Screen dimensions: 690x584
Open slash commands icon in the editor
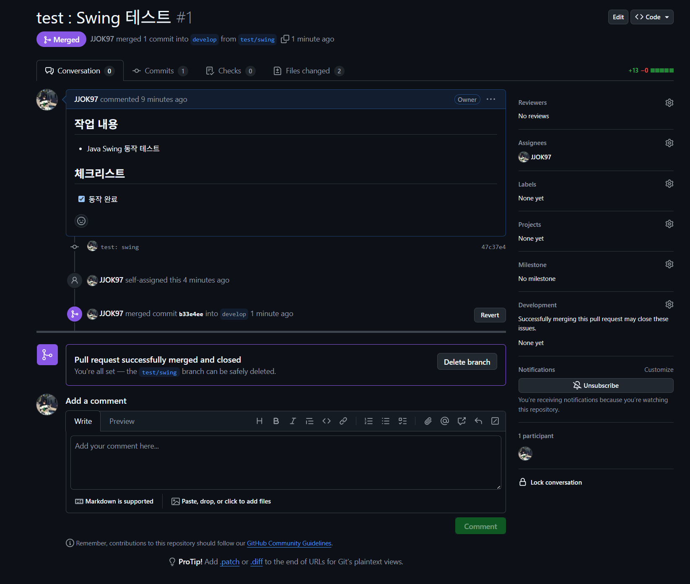[495, 421]
